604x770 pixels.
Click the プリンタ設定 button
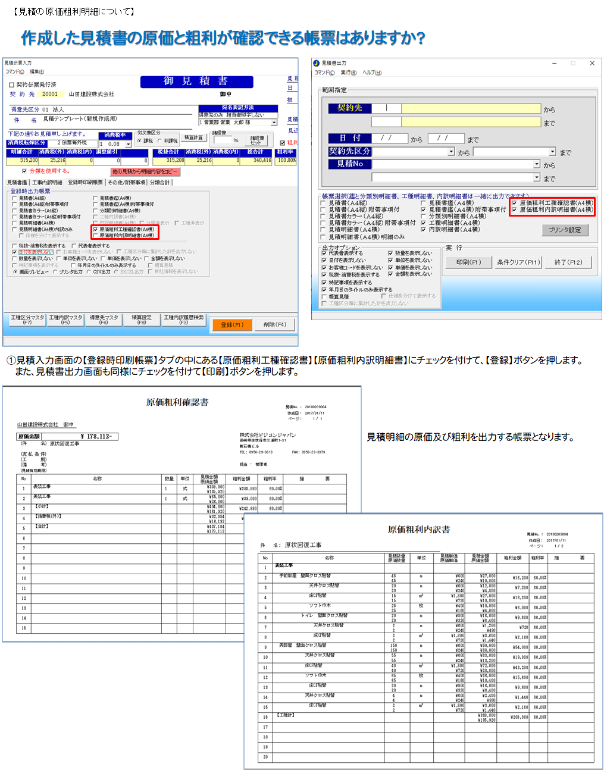pos(565,230)
